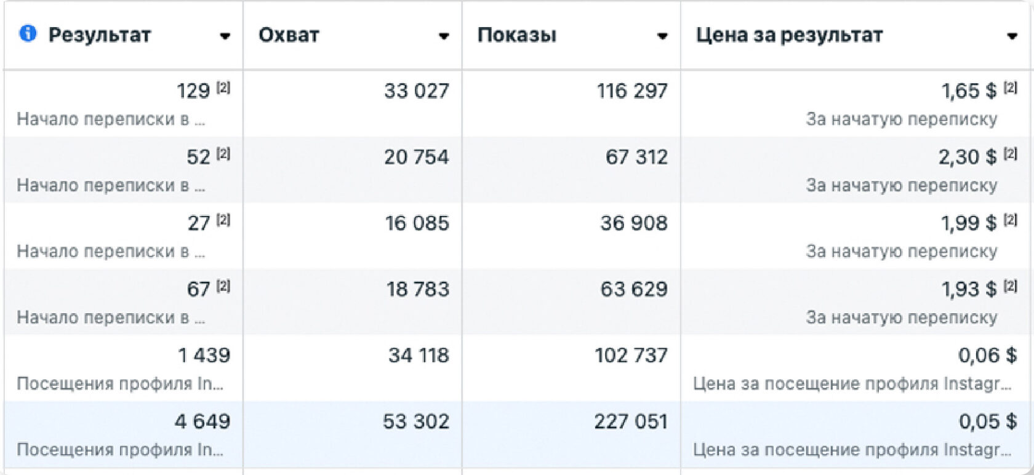Click the impressions cell 116 297
The image size is (1034, 475).
tap(632, 91)
